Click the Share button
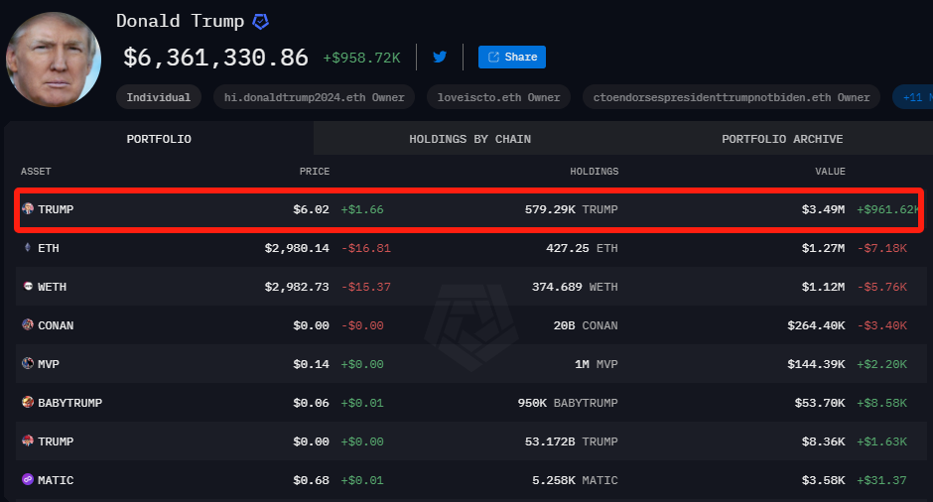Viewport: 933px width, 502px height. (x=512, y=58)
